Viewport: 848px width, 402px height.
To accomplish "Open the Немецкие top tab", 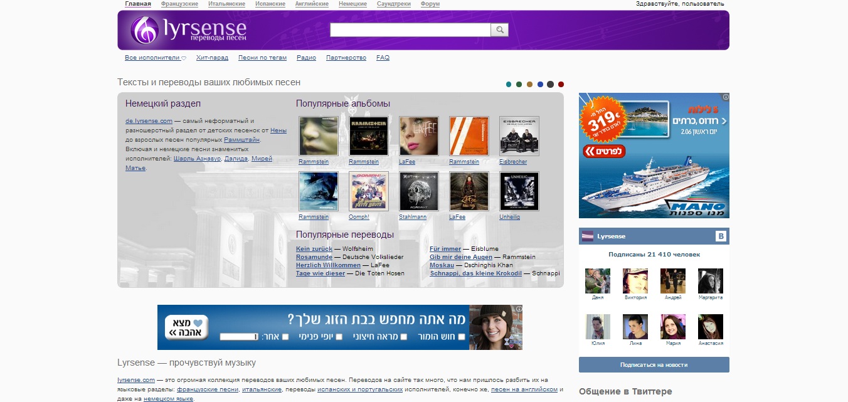I will coord(352,4).
